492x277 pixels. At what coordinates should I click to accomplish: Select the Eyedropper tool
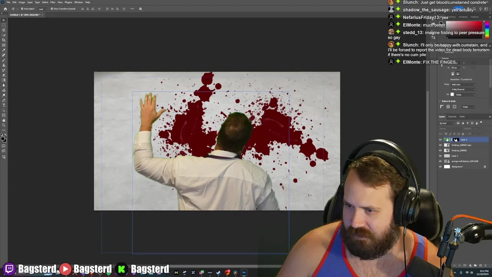tap(4, 50)
